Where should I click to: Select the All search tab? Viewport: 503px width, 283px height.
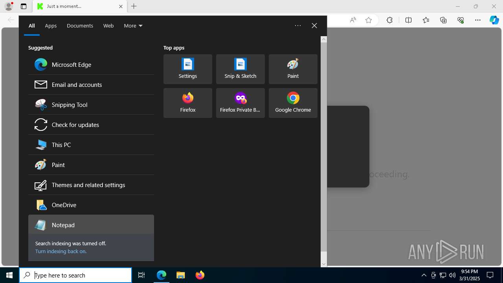32,26
